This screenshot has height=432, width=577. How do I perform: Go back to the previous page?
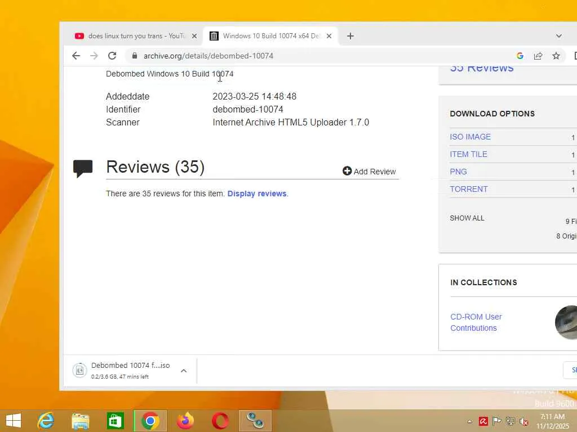click(x=76, y=56)
